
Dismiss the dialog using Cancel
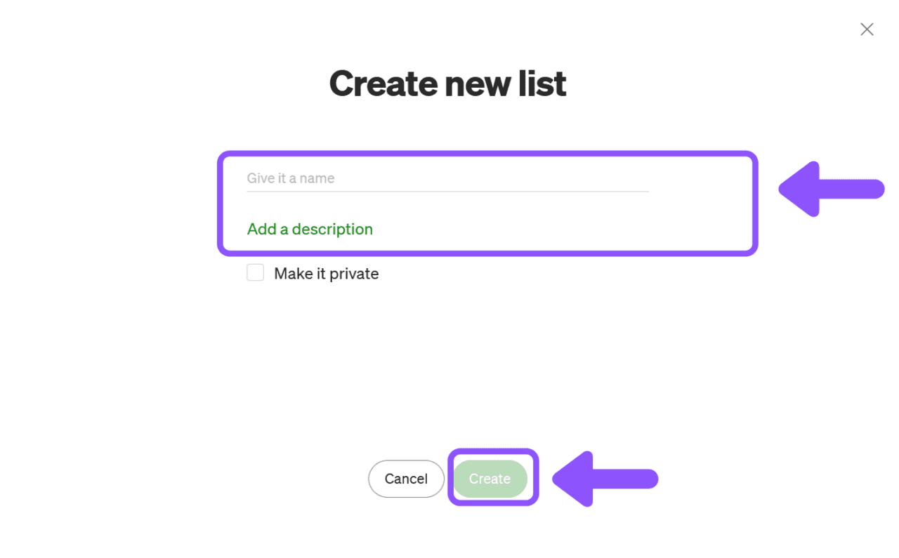[406, 479]
